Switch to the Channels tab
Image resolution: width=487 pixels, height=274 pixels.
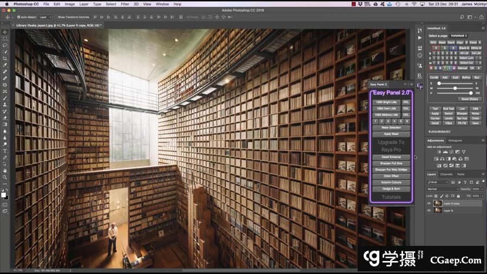(446, 174)
